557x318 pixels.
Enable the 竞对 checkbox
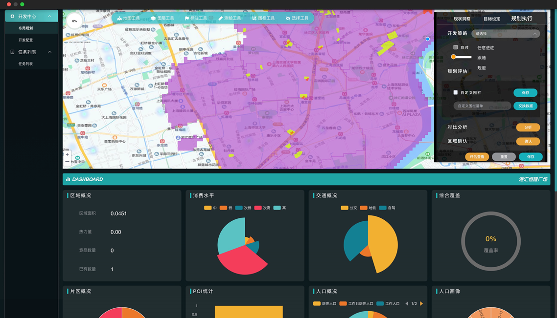[x=456, y=47]
